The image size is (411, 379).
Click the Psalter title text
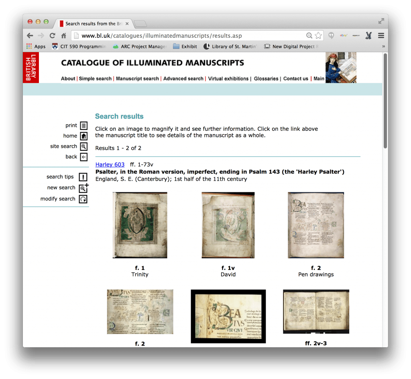[x=220, y=172]
